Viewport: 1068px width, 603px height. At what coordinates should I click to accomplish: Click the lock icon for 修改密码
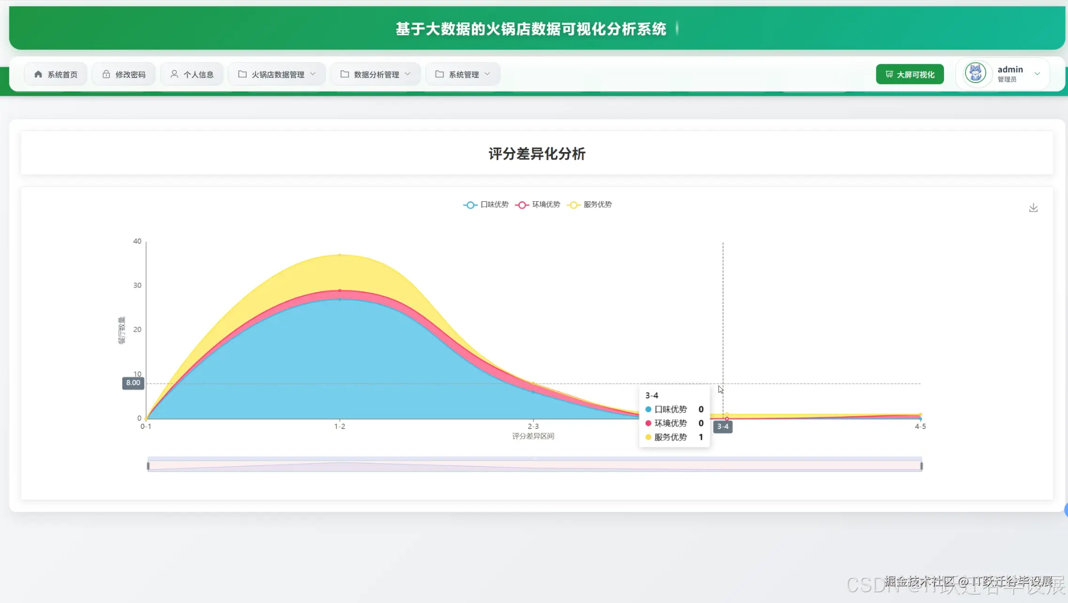pos(106,74)
